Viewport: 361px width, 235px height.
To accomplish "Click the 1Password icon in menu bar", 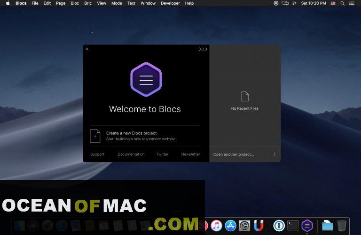I will point(276,3).
